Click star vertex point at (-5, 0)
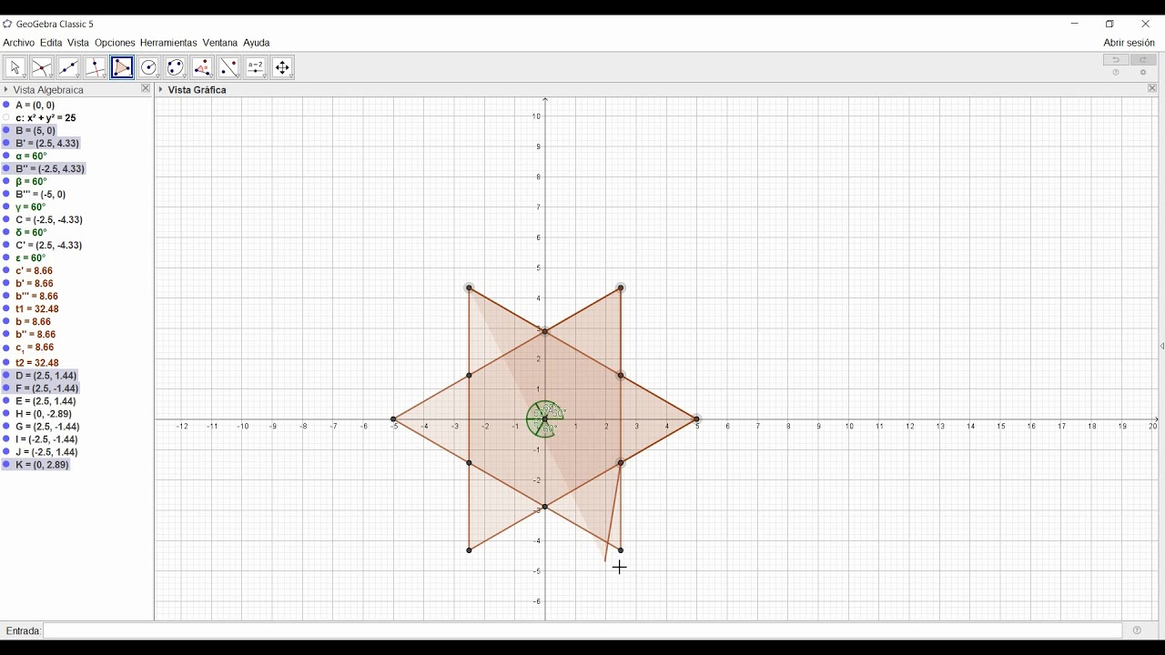The height and width of the screenshot is (655, 1165). [393, 419]
